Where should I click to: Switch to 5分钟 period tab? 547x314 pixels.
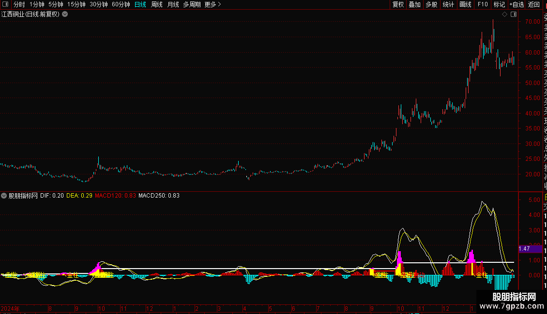click(56, 4)
